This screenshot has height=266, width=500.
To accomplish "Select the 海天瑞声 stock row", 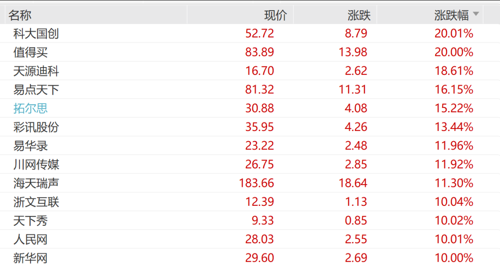I will 36,184.
